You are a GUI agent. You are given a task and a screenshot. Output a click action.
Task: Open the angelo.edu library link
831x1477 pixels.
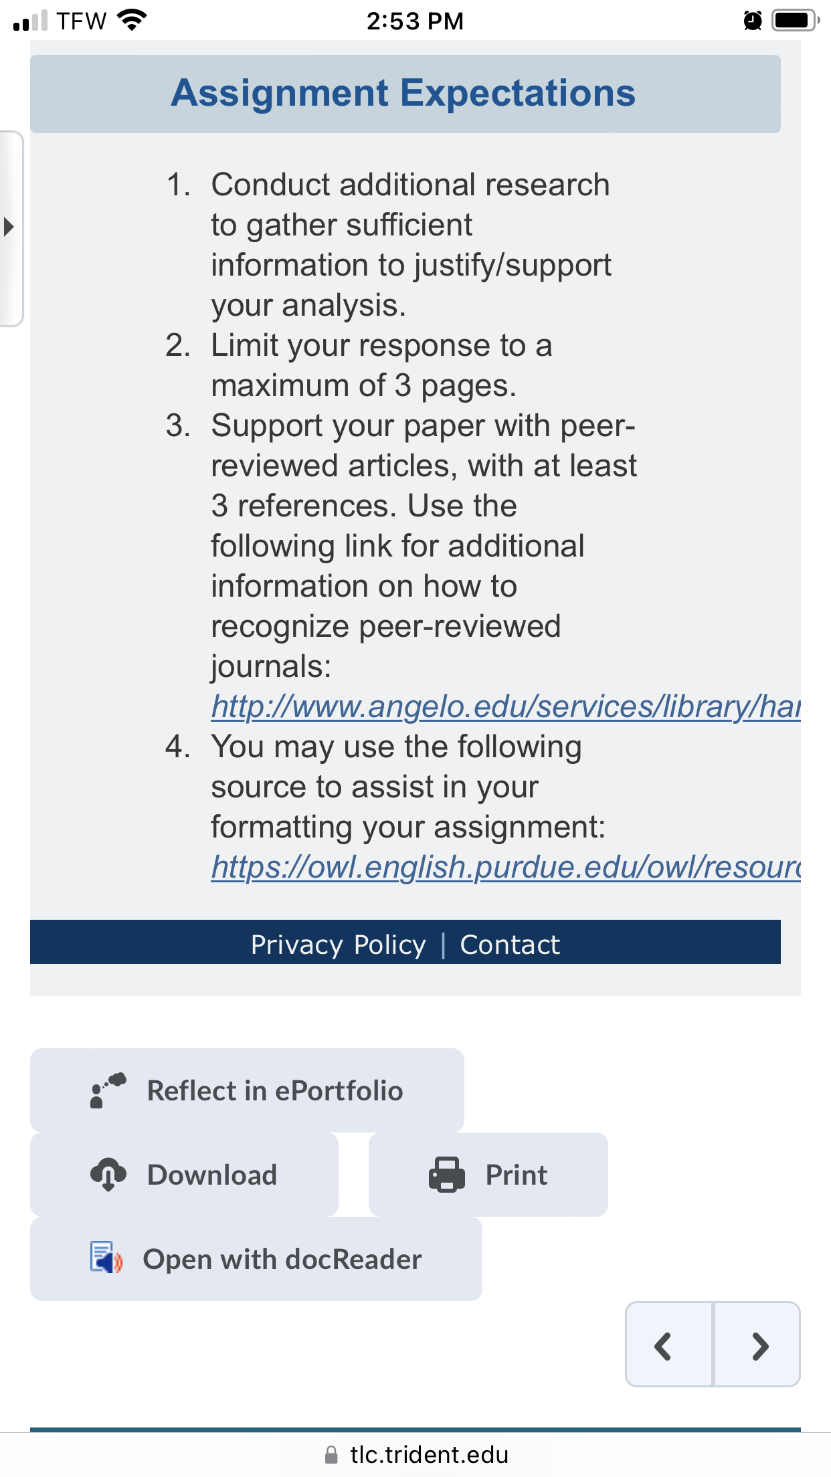(x=506, y=706)
